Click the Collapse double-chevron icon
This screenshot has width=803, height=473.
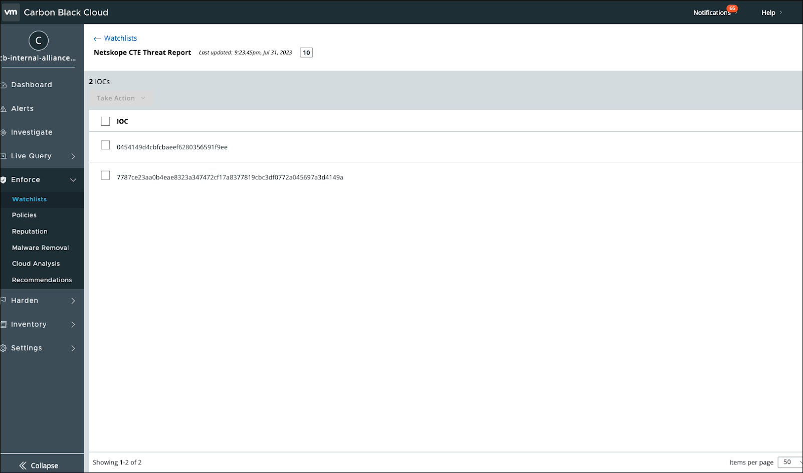[23, 465]
